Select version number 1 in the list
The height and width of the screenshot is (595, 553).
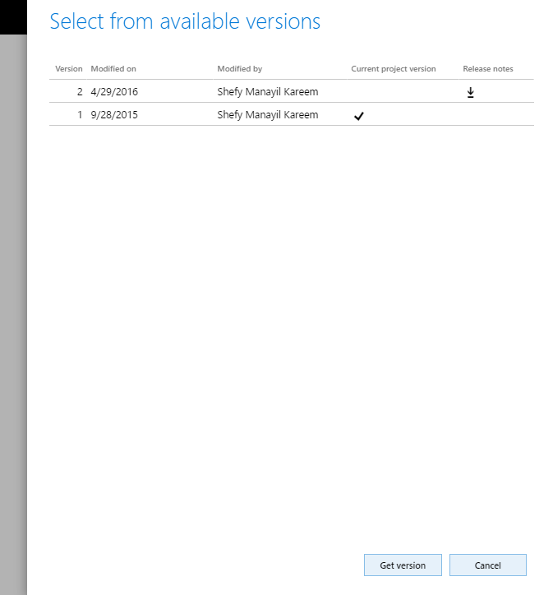[80, 115]
